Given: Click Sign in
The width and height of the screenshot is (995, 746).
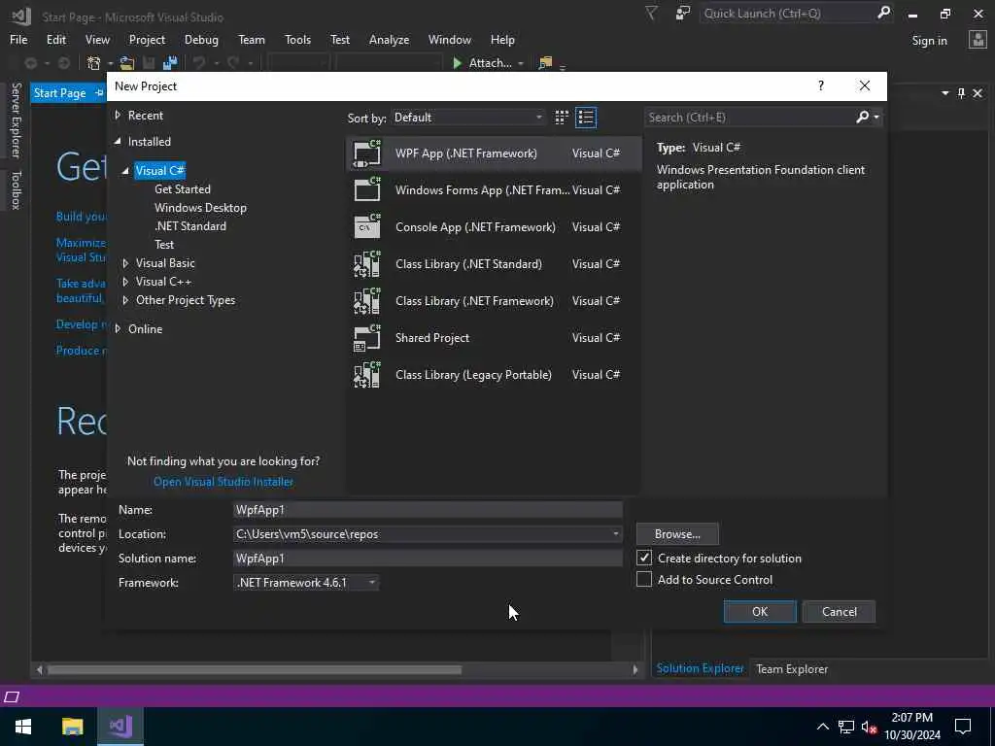Looking at the screenshot, I should (x=929, y=41).
